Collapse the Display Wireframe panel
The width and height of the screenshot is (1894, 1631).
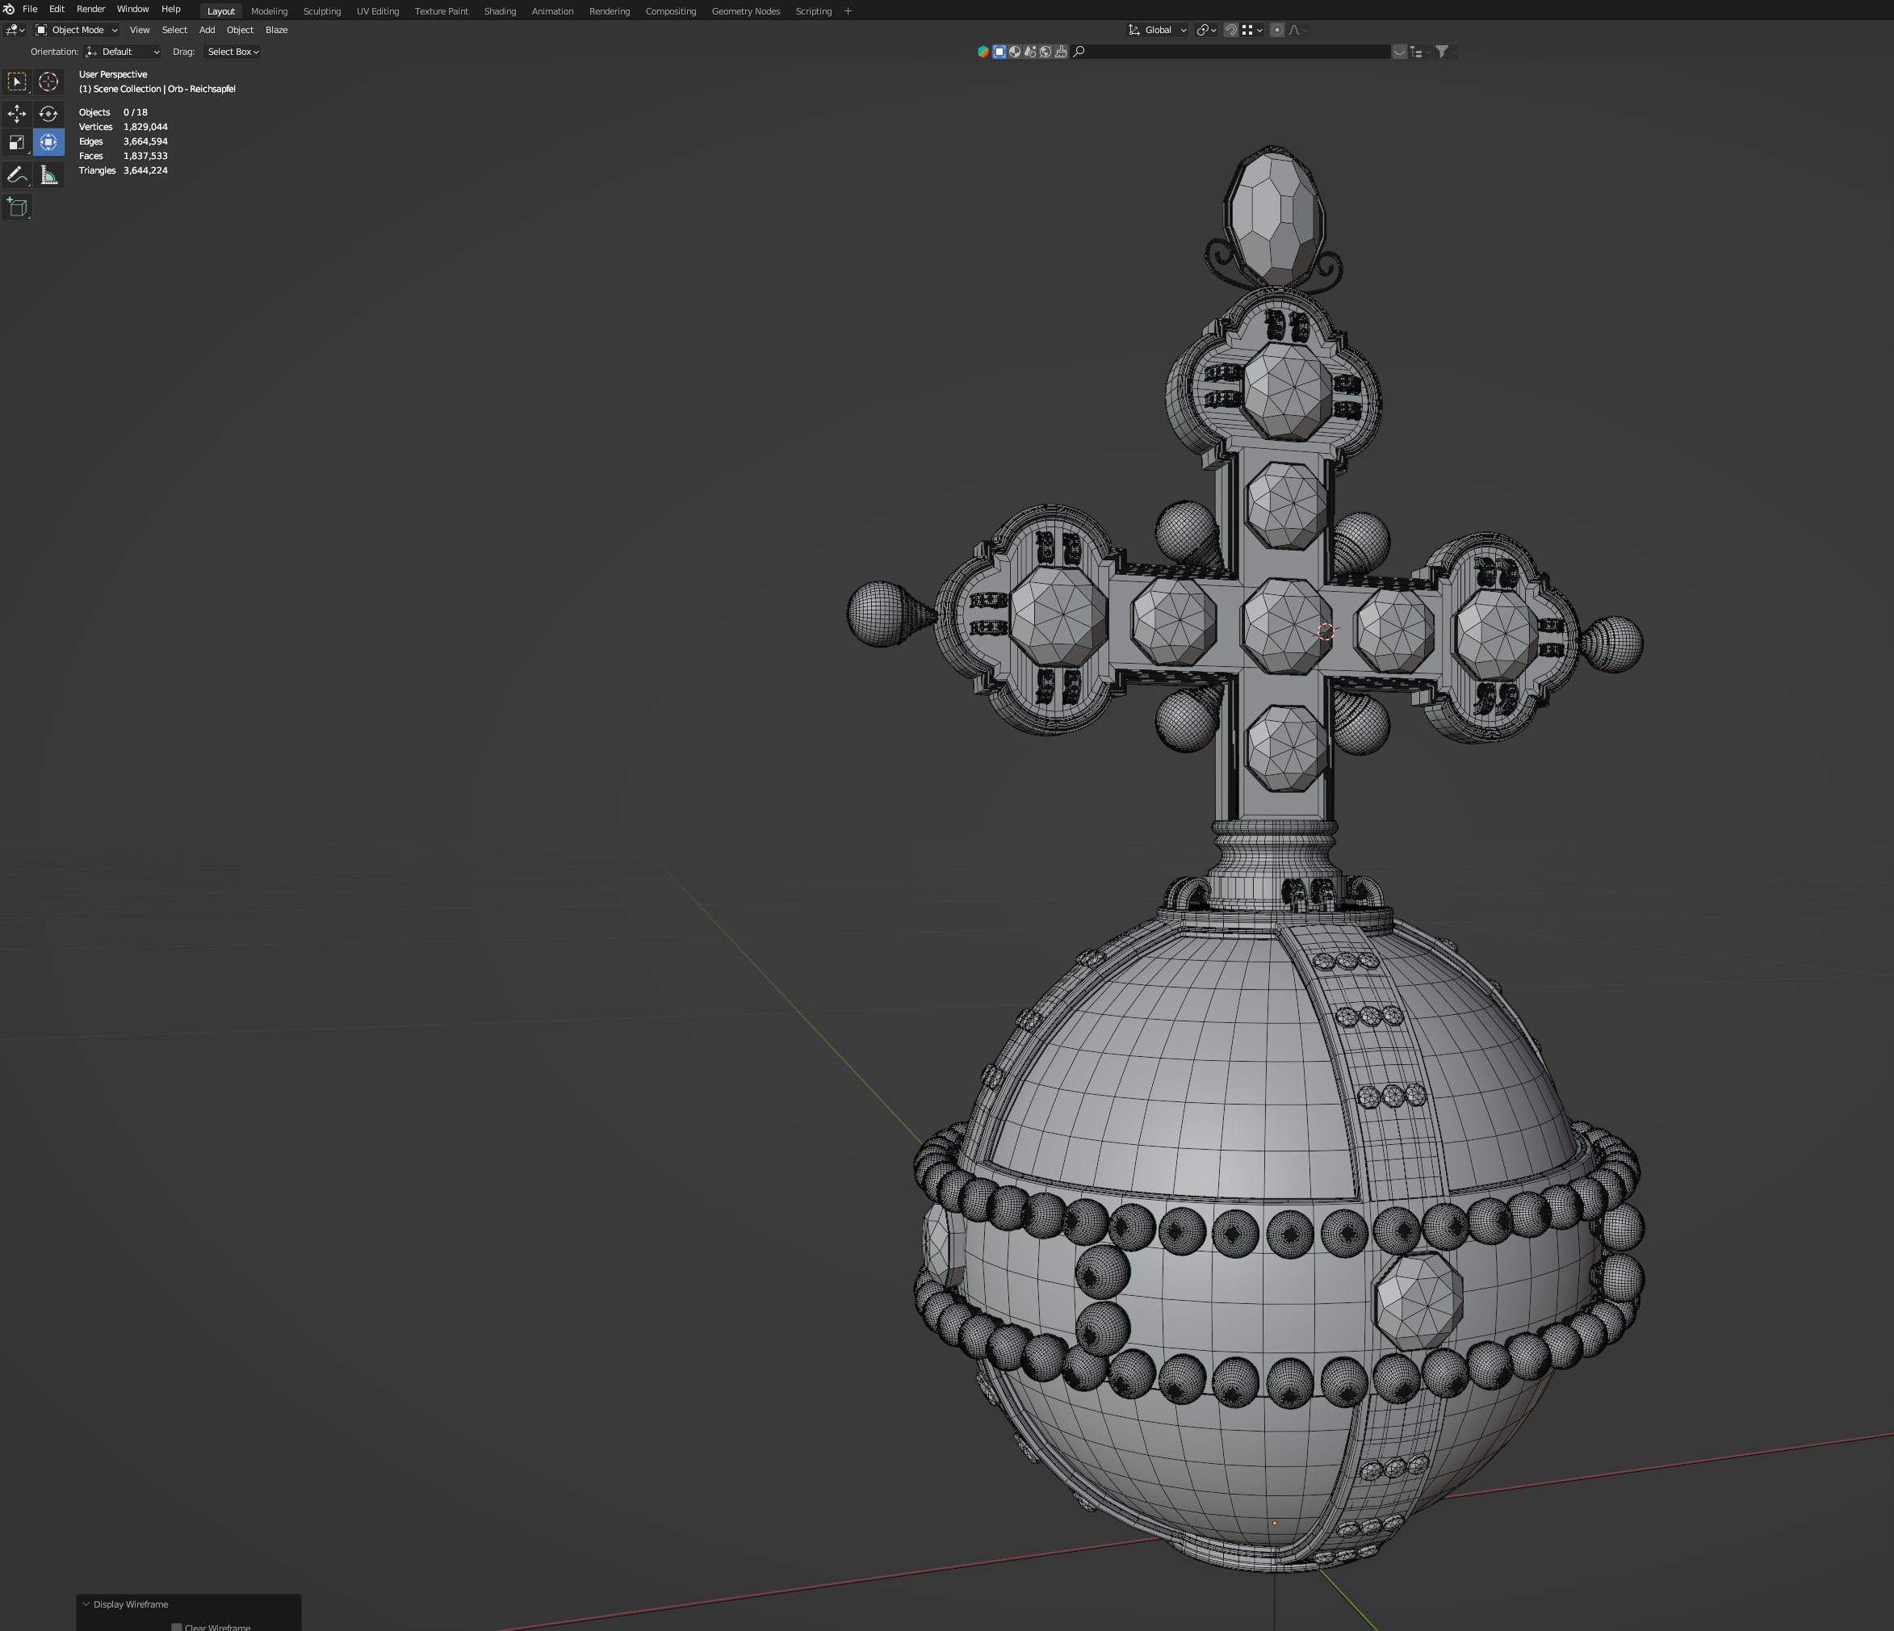pyautogui.click(x=86, y=1604)
